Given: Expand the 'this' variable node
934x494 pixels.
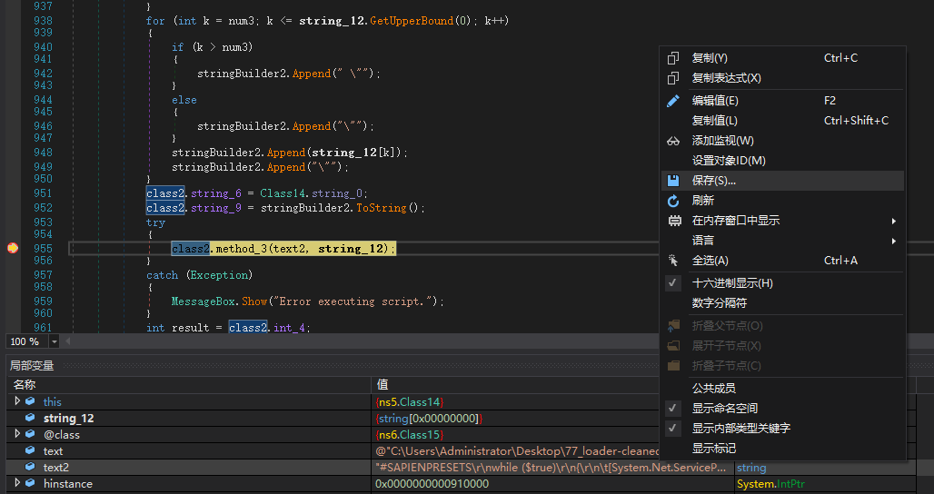Looking at the screenshot, I should (17, 401).
